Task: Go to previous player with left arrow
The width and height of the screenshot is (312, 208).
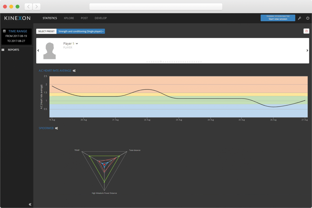Action: pyautogui.click(x=38, y=50)
